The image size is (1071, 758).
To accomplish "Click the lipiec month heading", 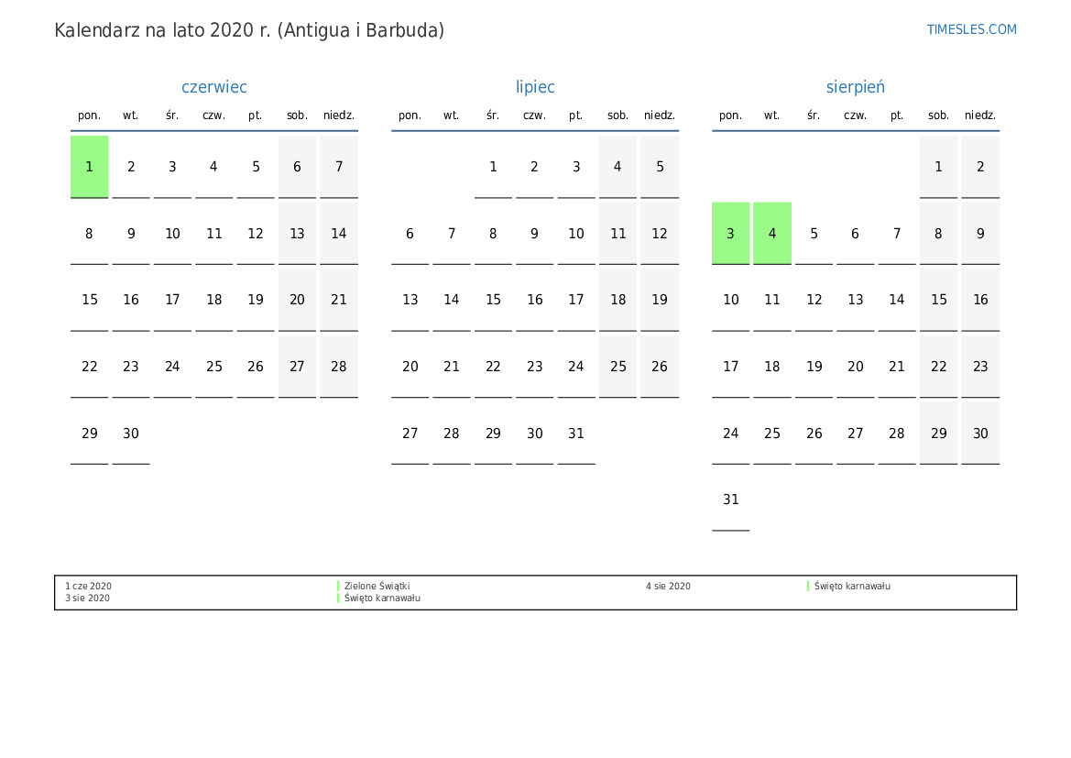I will 535,87.
